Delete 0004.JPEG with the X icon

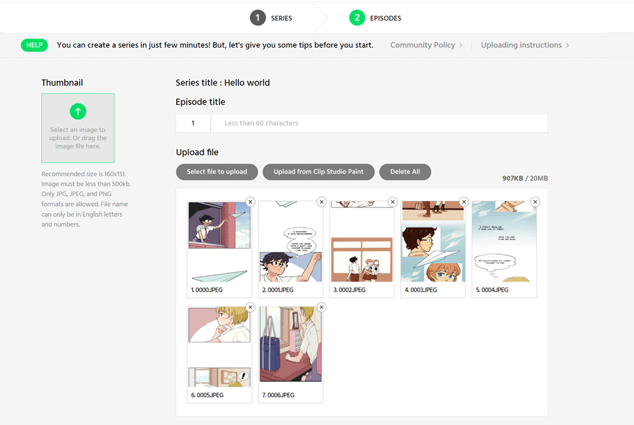coord(535,202)
